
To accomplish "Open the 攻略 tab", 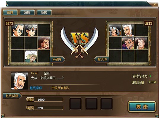I will (44, 12).
